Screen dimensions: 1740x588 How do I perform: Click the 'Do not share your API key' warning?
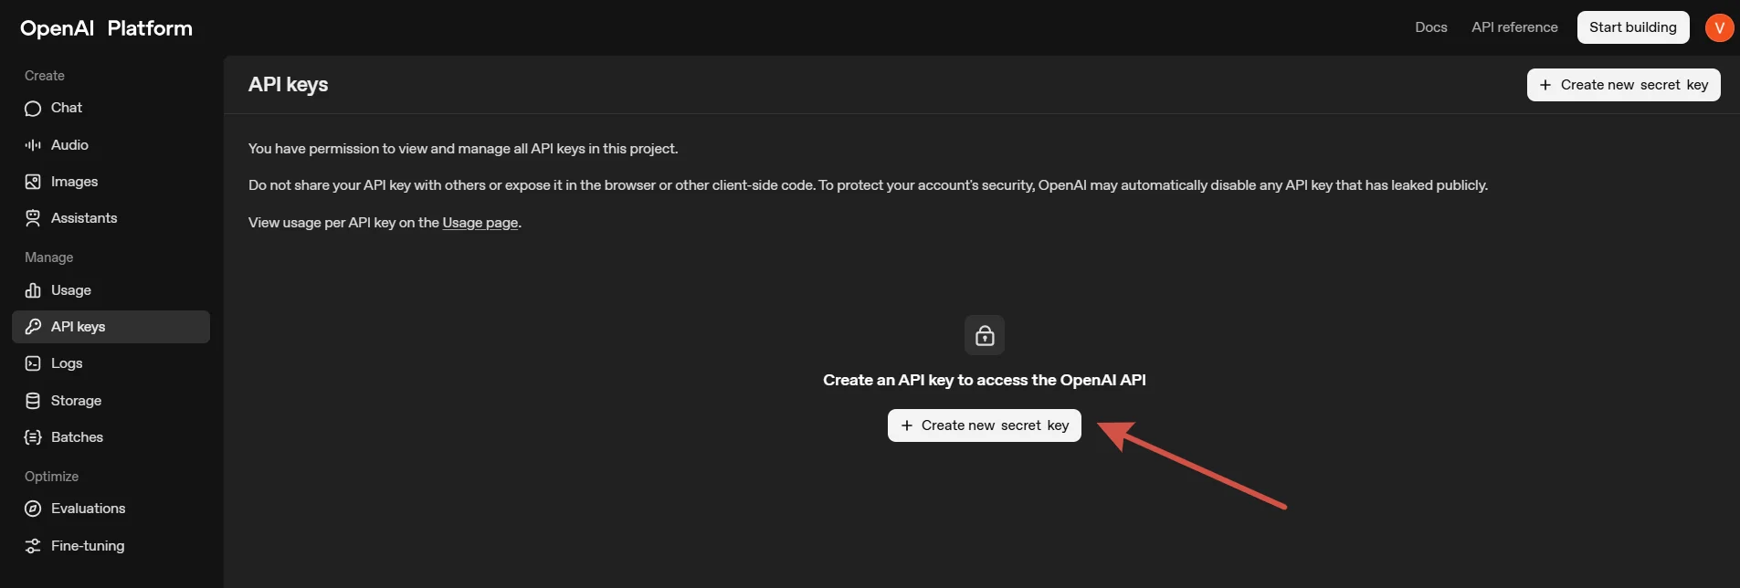click(869, 185)
